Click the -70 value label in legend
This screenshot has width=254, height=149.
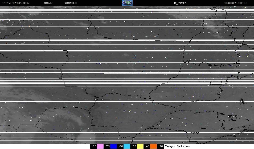pos(107,146)
